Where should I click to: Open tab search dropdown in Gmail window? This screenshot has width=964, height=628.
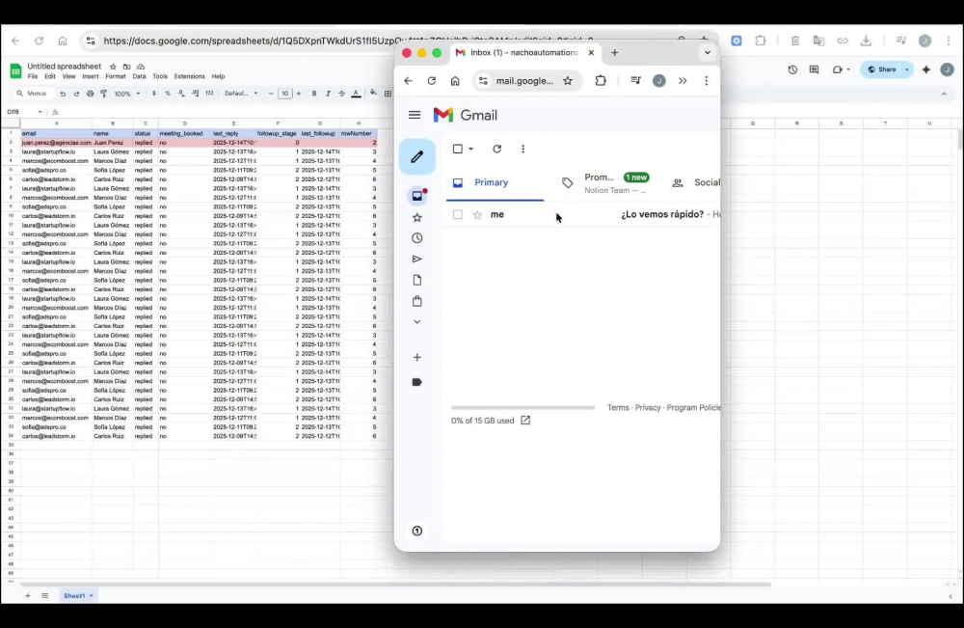(x=708, y=53)
